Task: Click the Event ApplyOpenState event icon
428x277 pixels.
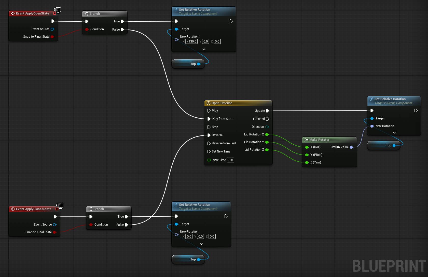Action: [x=13, y=13]
